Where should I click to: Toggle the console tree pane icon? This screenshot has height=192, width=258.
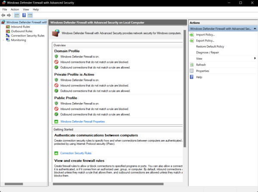(x=17, y=15)
